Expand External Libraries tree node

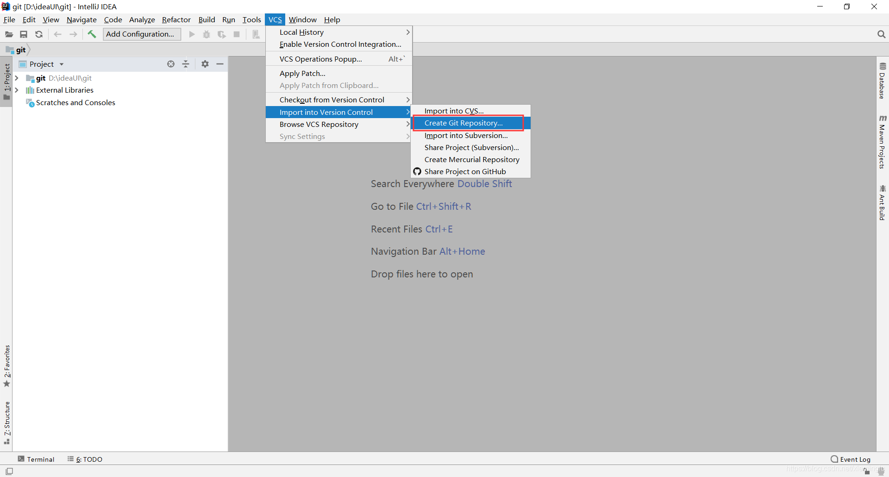click(x=17, y=90)
